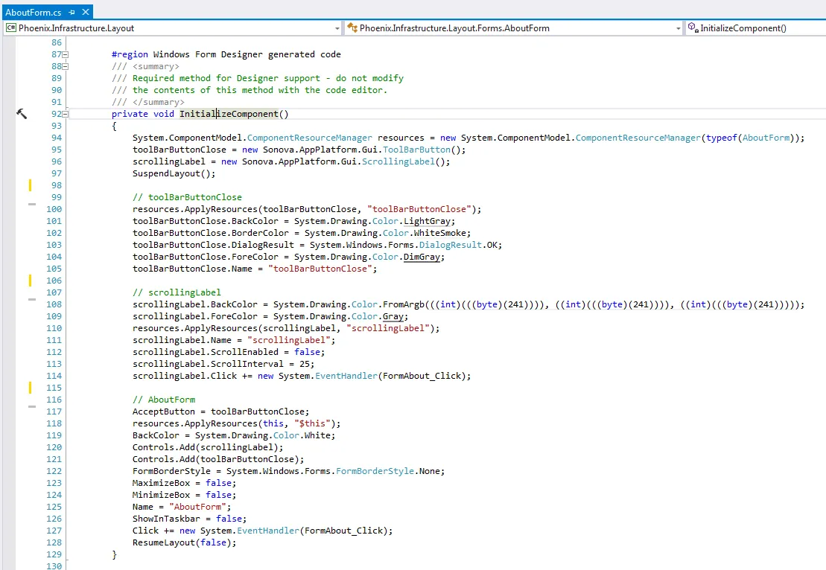Click line number 100 in the margin
Image resolution: width=826 pixels, height=570 pixels.
coord(54,209)
